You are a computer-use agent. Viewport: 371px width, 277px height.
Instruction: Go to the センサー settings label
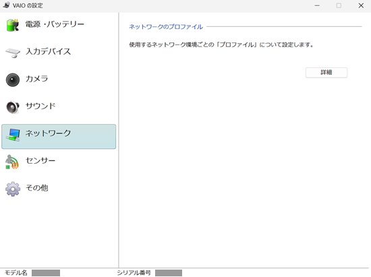tap(40, 160)
